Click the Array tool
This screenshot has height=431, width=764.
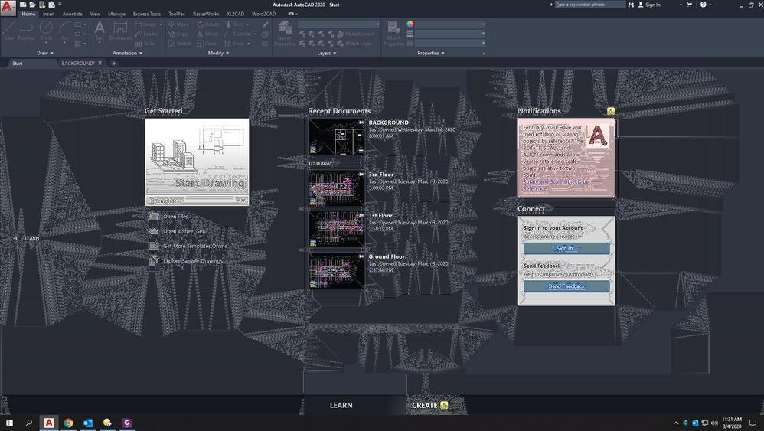point(235,44)
